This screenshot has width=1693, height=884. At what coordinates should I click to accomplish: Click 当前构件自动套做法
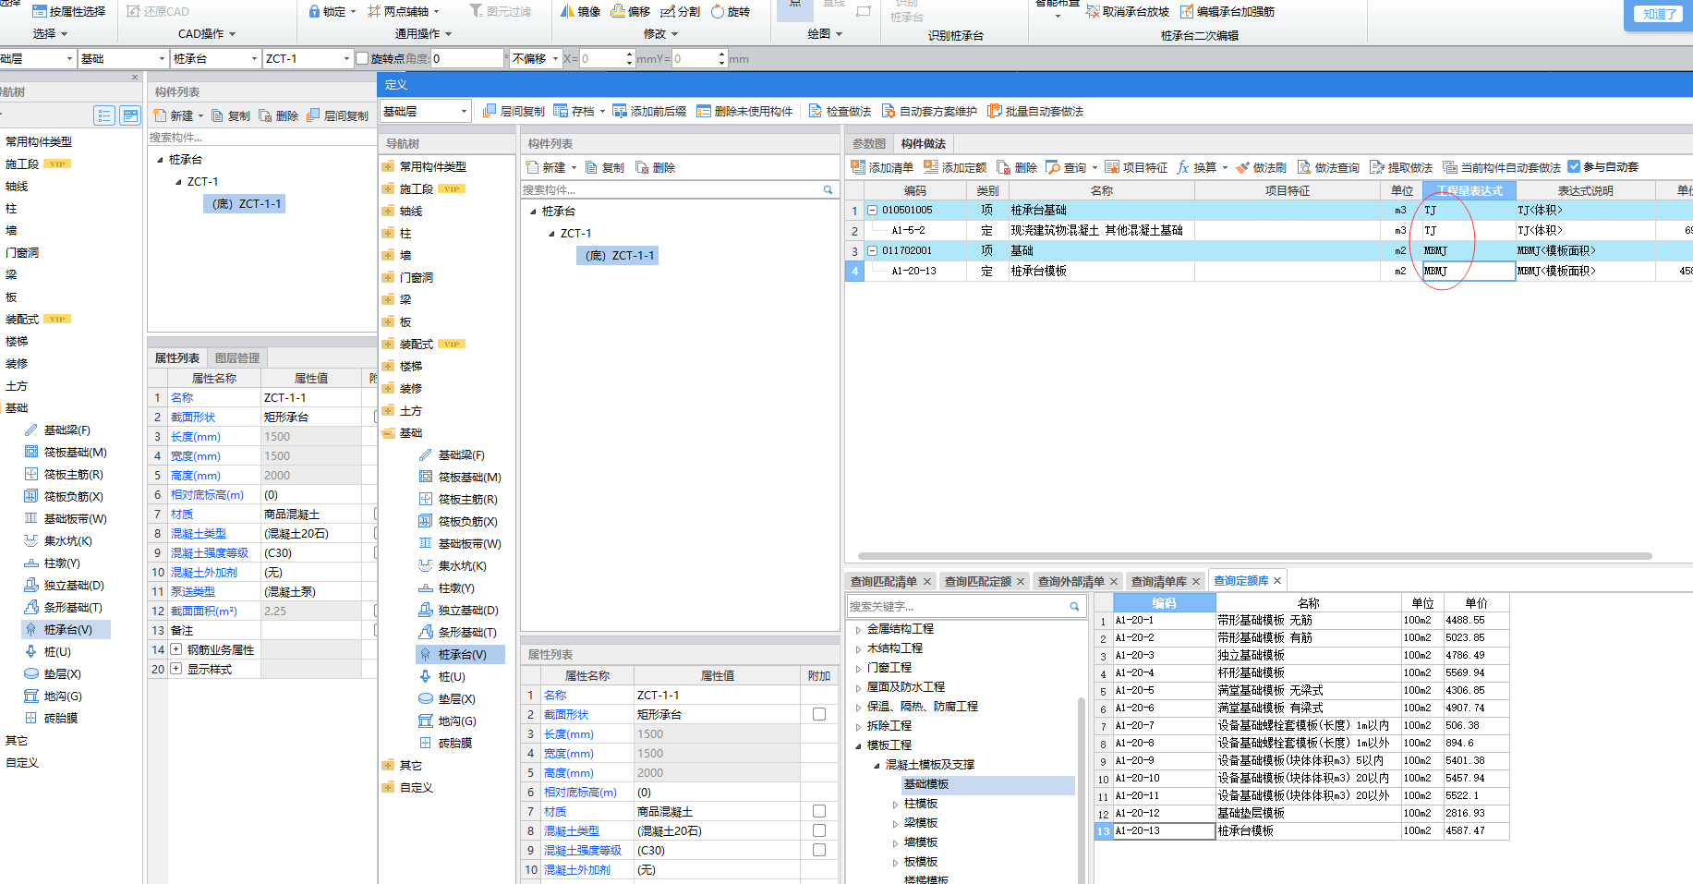click(x=1502, y=167)
